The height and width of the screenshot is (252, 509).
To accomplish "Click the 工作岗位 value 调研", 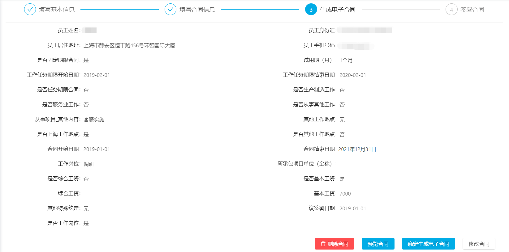I will click(89, 164).
